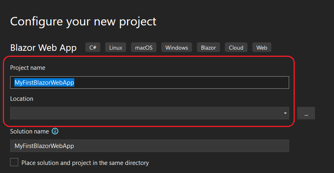This screenshot has height=173, width=334.
Task: Click inside the Location path combo box
Action: 146,113
